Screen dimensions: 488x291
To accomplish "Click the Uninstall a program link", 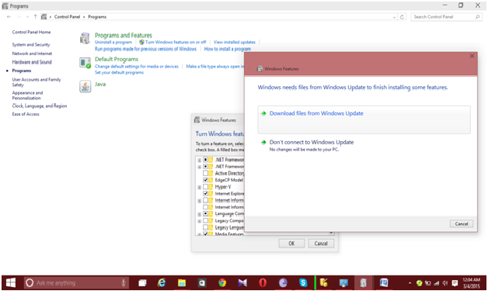I will [113, 42].
